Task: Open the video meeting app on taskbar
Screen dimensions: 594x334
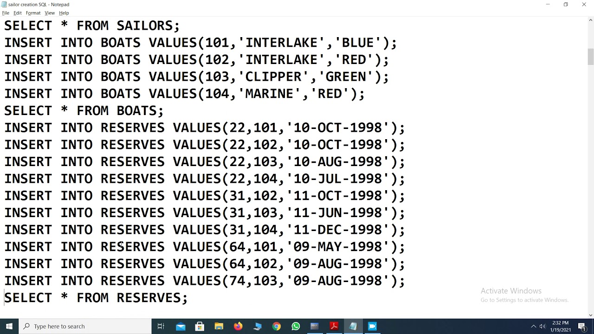Action: click(372, 326)
